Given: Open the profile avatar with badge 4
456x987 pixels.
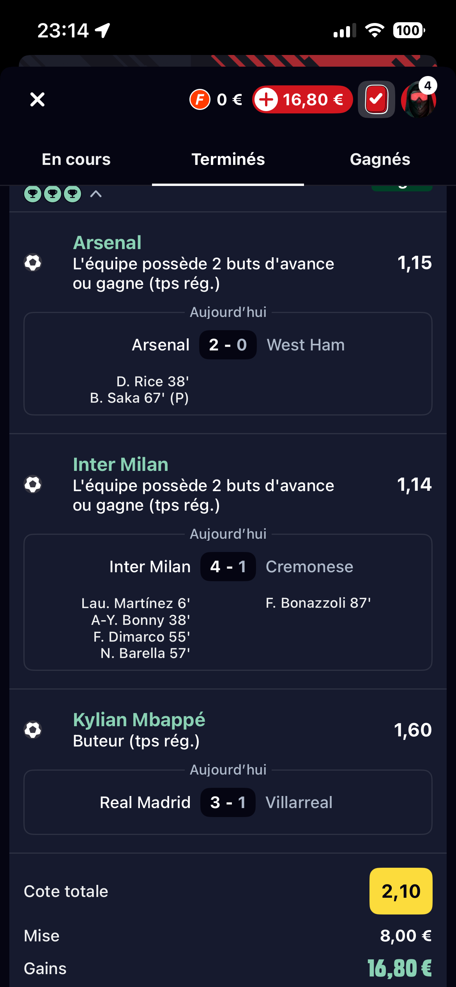Looking at the screenshot, I should pyautogui.click(x=418, y=99).
